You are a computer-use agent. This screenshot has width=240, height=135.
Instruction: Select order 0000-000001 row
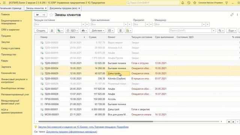click(x=137, y=109)
